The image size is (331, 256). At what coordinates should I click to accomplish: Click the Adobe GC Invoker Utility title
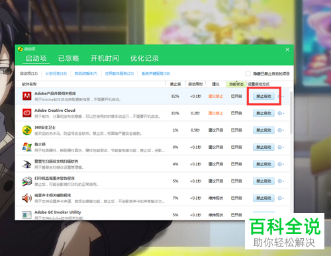(x=58, y=212)
